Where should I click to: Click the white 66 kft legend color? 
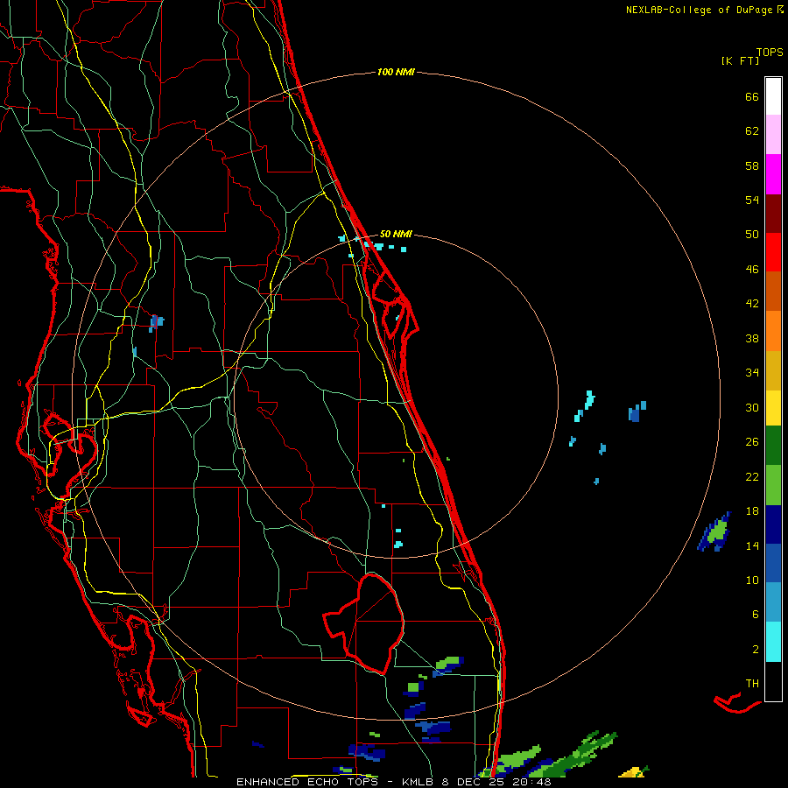[x=773, y=96]
